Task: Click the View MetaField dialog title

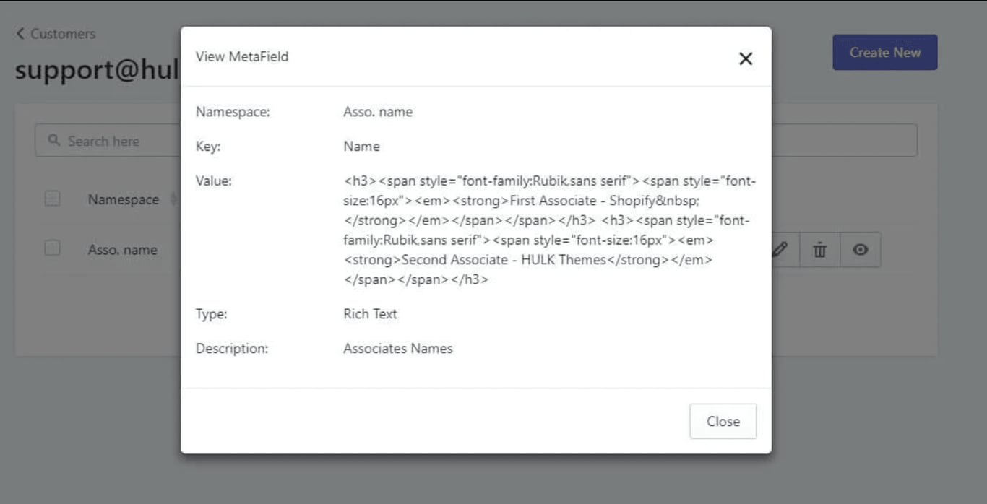Action: coord(241,56)
